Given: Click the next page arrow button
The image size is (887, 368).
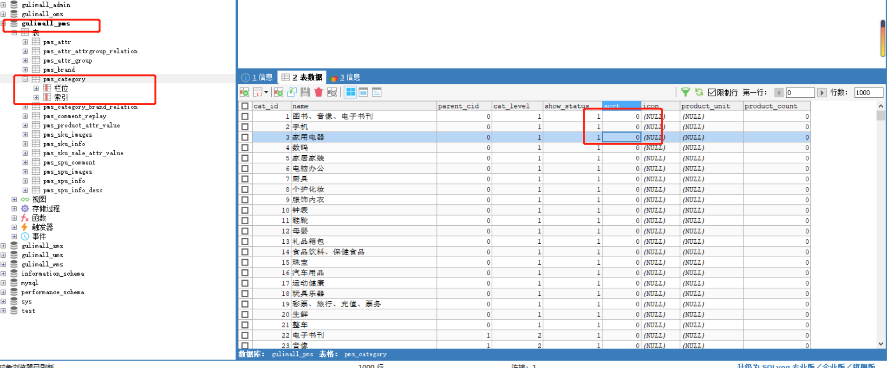Looking at the screenshot, I should [x=822, y=92].
